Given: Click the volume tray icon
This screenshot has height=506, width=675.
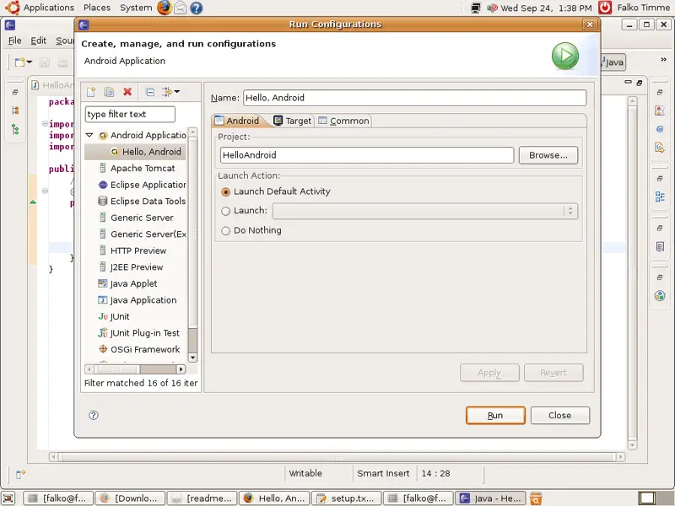Looking at the screenshot, I should click(x=492, y=8).
